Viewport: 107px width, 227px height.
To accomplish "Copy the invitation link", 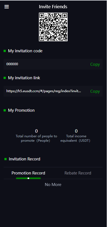I will (95, 91).
